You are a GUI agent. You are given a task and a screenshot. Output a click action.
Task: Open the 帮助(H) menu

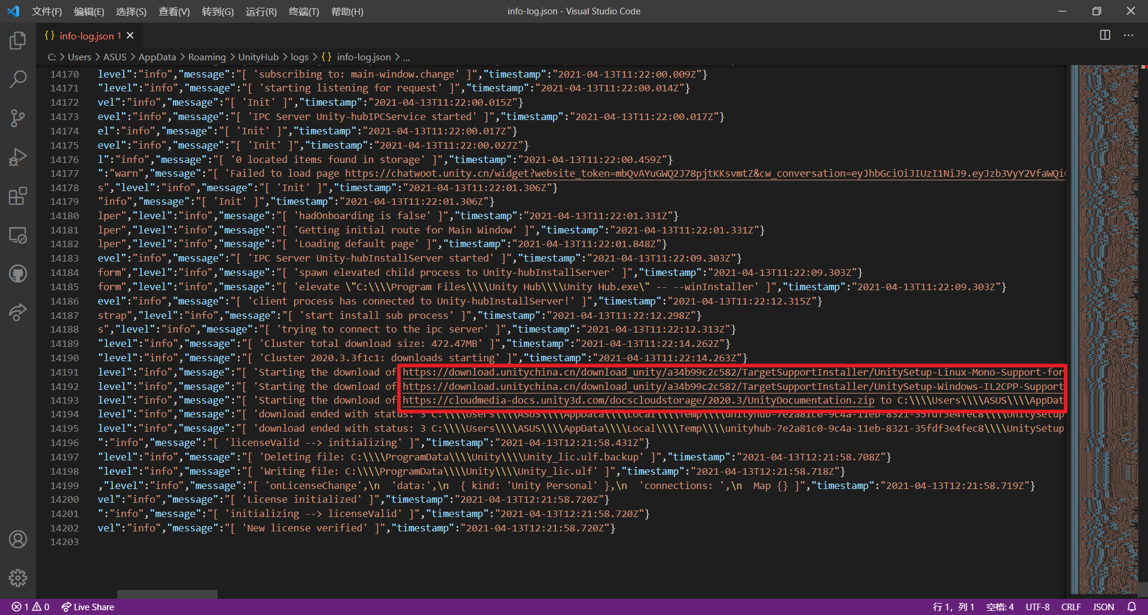pos(347,11)
